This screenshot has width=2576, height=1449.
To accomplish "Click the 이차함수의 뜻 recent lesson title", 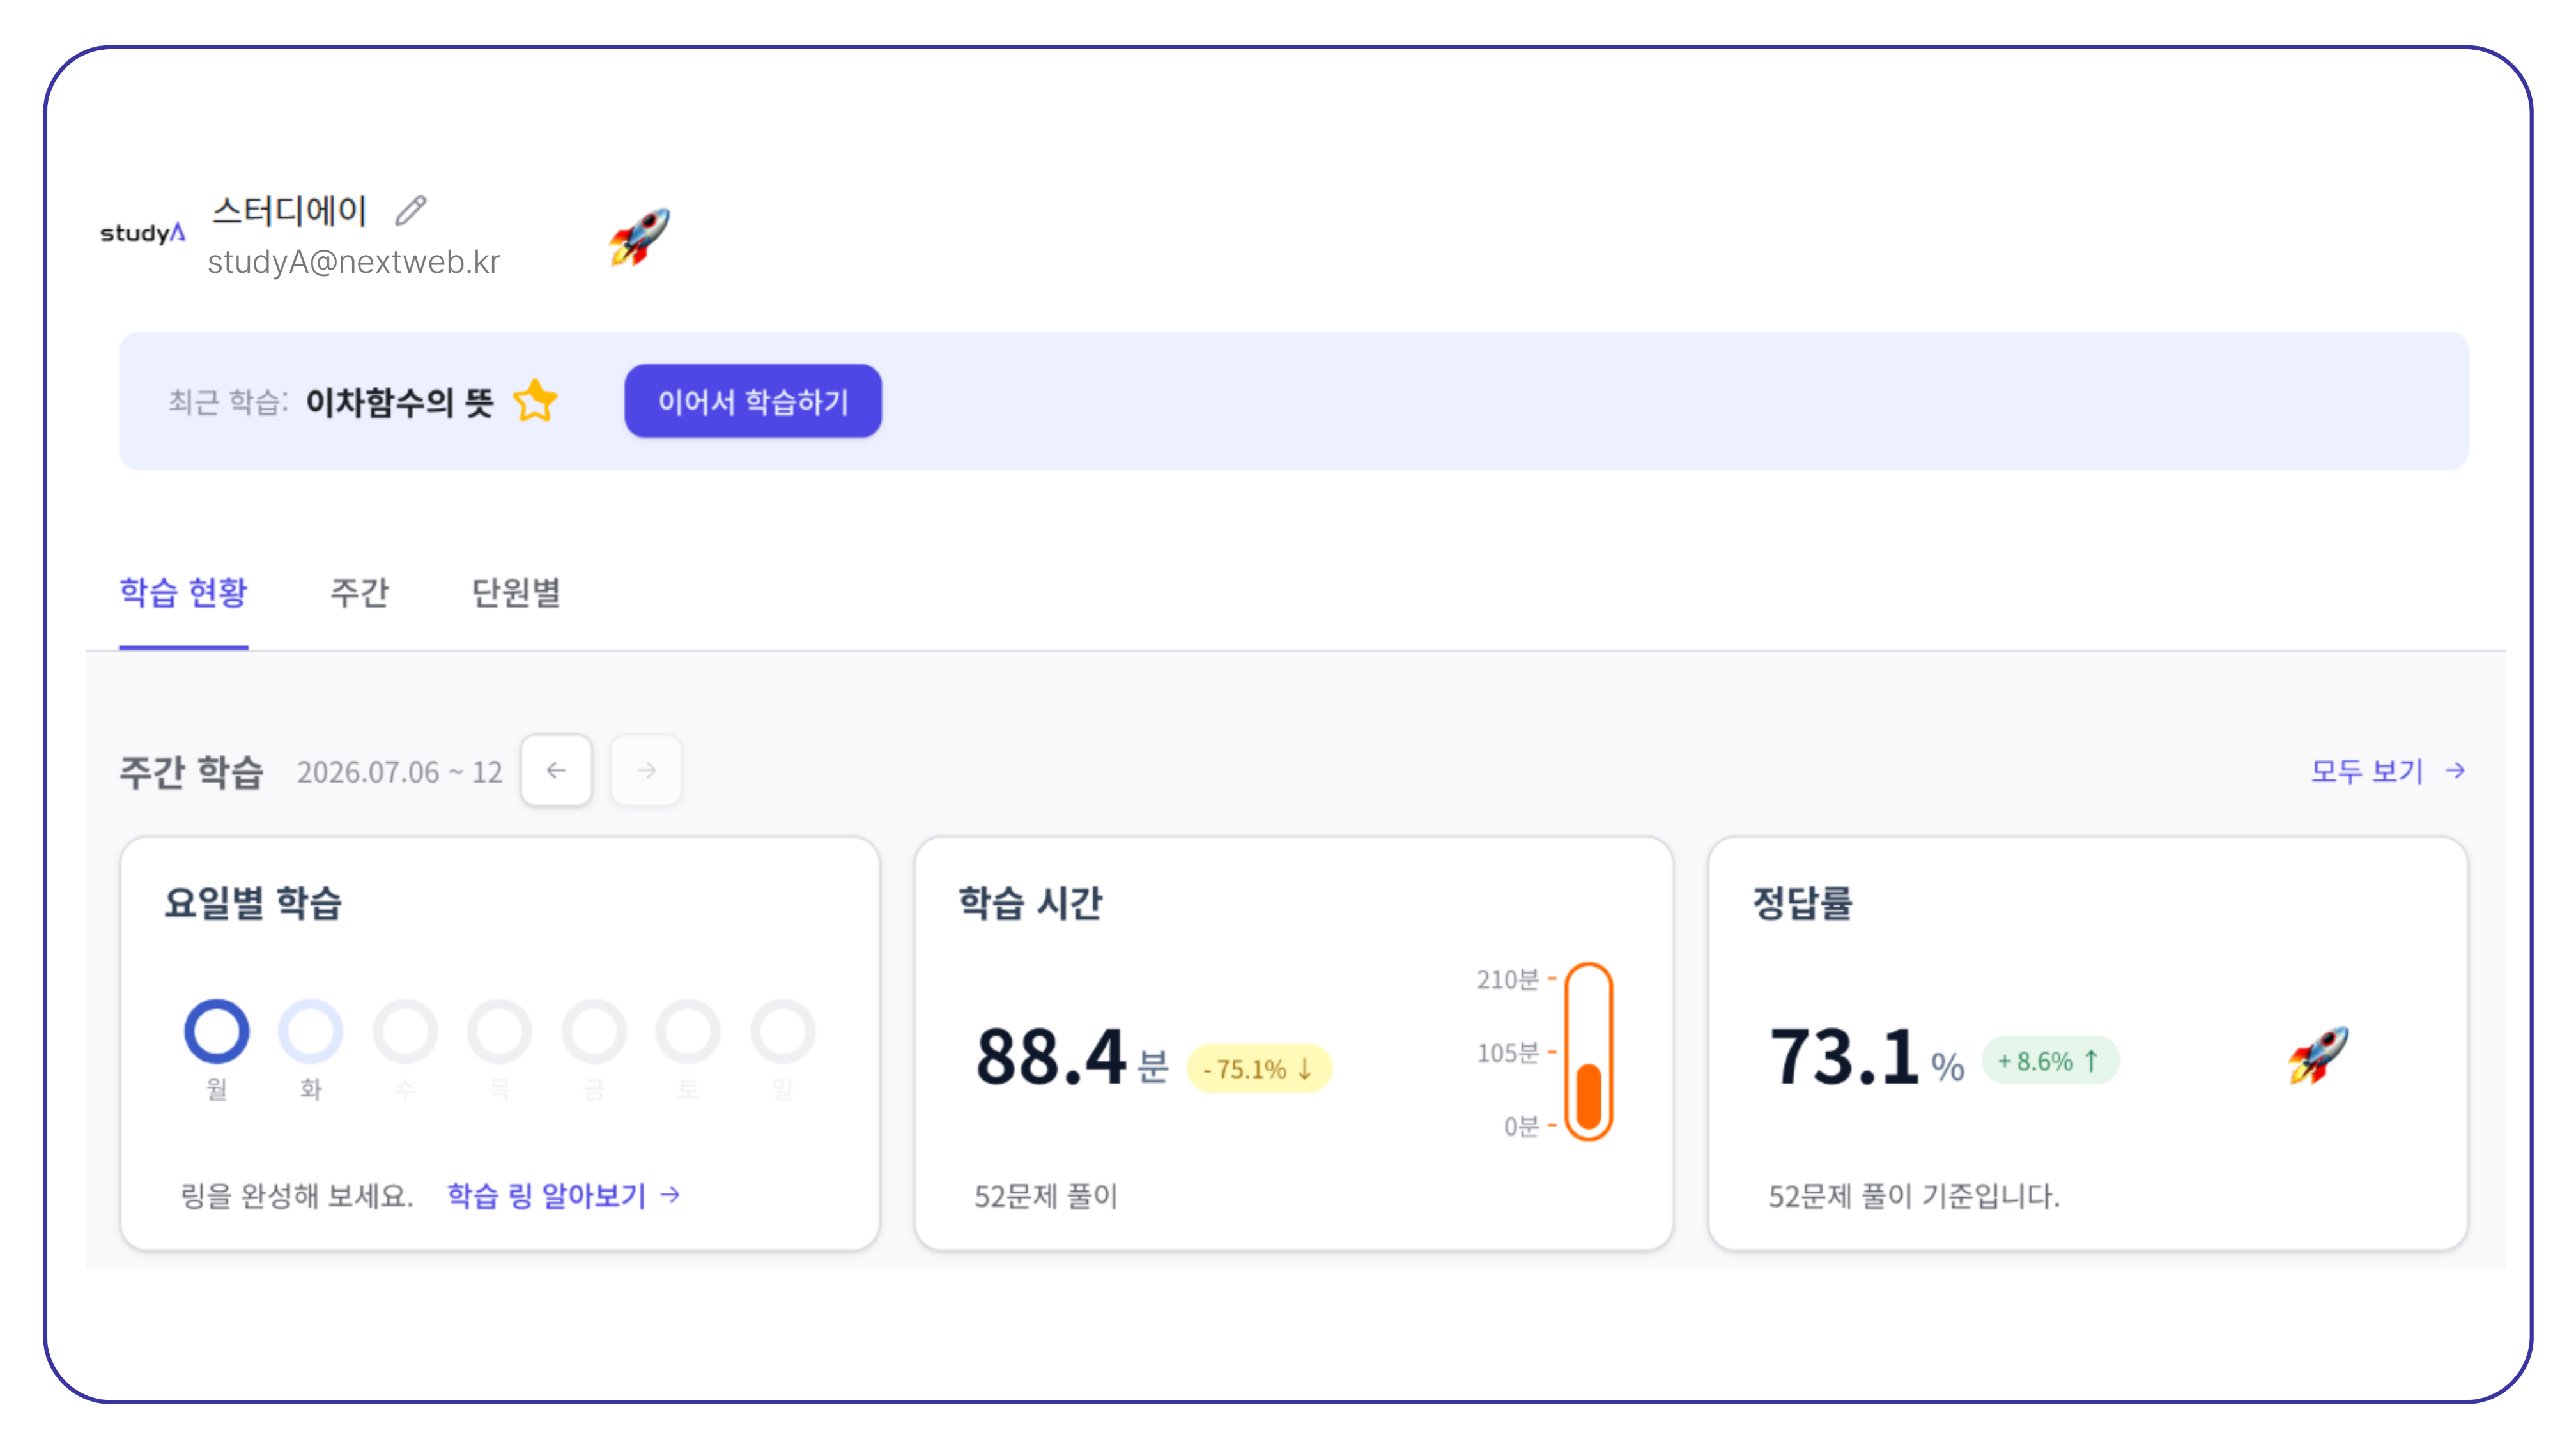I will pos(400,402).
